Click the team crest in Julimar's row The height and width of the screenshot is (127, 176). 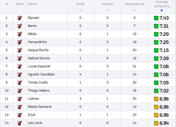pos(20,99)
